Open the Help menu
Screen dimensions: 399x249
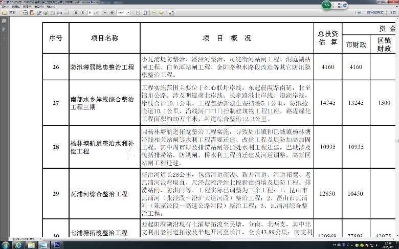pyautogui.click(x=50, y=7)
